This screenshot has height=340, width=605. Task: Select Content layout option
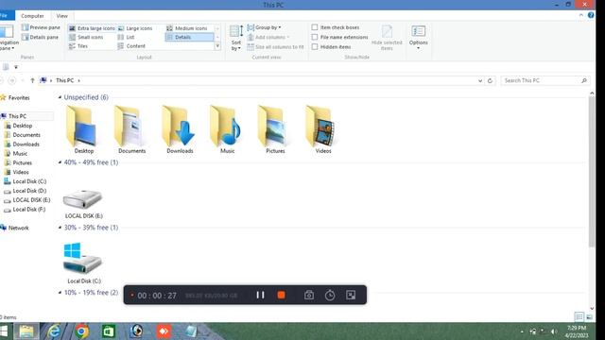(131, 46)
